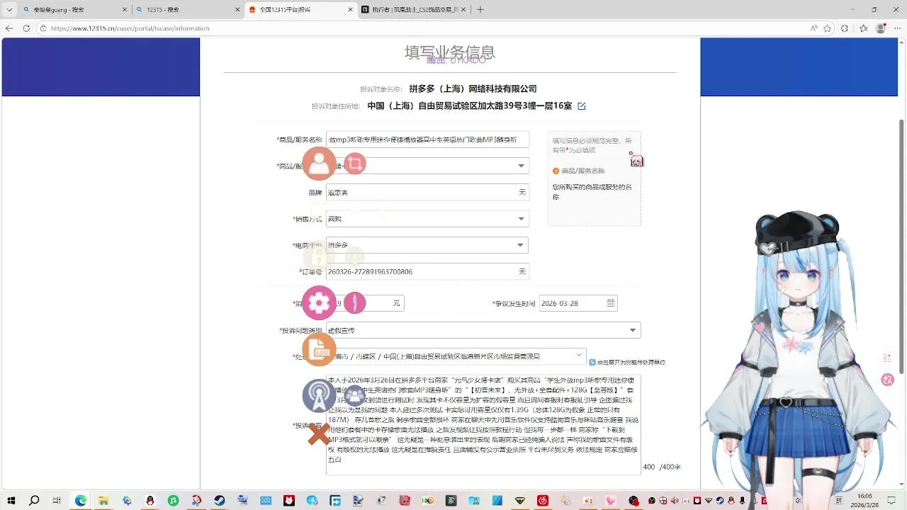
Task: Add page to favorites star
Action: [x=827, y=28]
